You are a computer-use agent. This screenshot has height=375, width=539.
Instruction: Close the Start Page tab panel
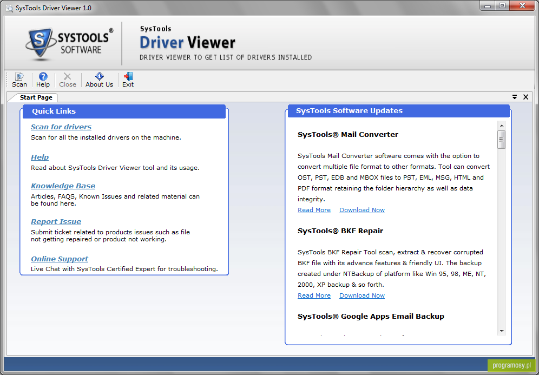tap(525, 97)
